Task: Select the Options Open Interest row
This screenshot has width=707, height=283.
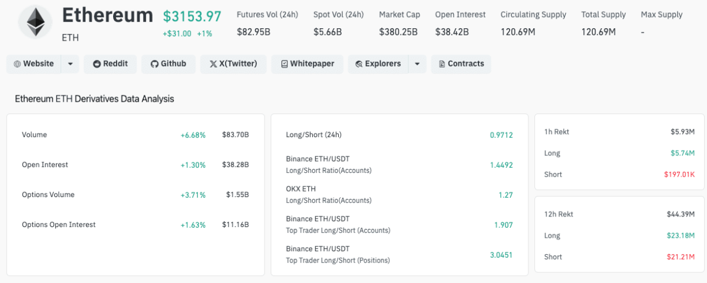Action: pos(135,225)
